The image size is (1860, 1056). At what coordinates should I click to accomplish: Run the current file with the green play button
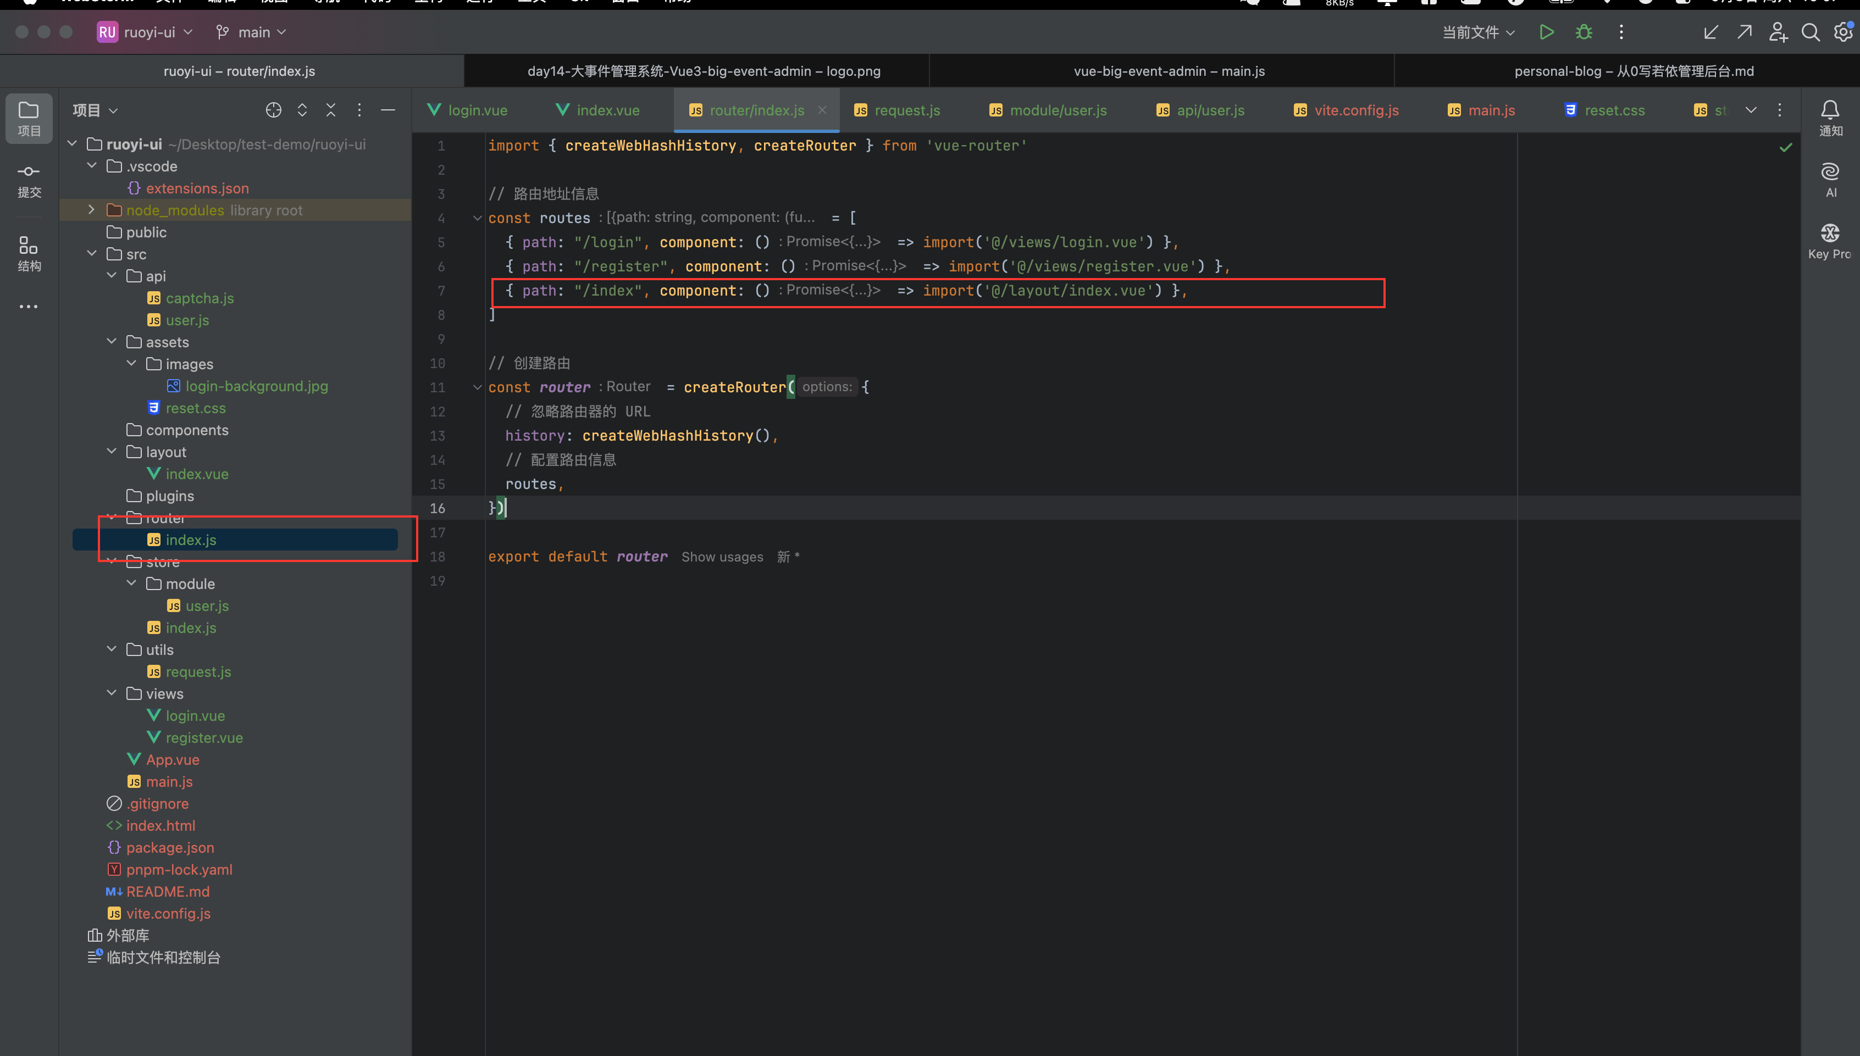pyautogui.click(x=1546, y=32)
